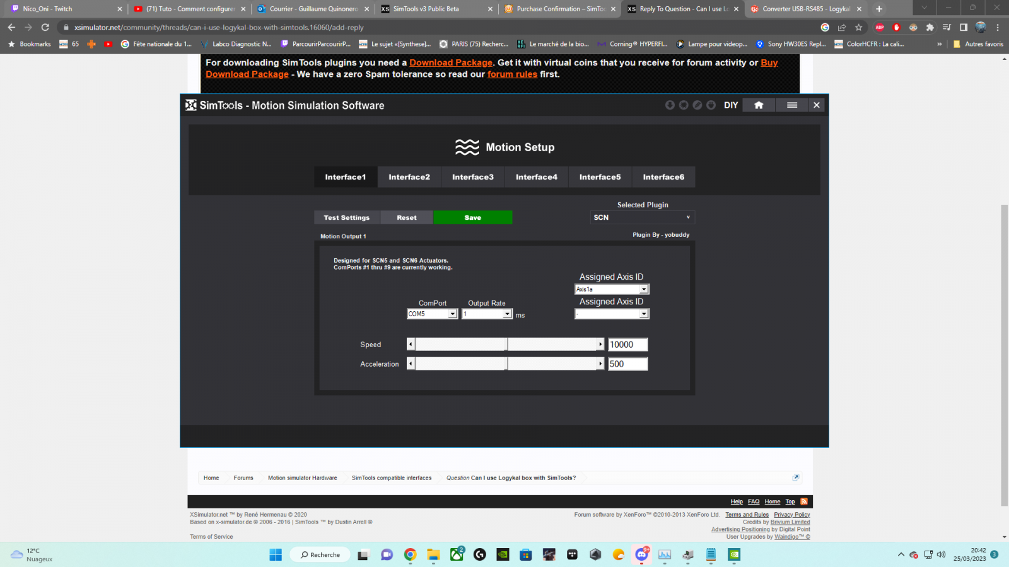Click the download arrow icon in SimTools header
Viewport: 1009px width, 567px height.
point(670,105)
